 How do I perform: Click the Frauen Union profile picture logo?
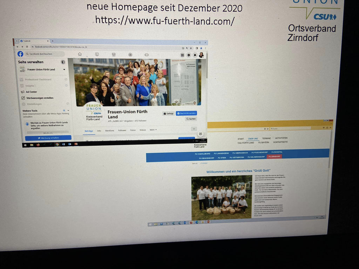coord(94,112)
